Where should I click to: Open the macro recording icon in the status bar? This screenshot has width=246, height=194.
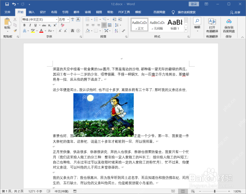pyautogui.click(x=75, y=191)
